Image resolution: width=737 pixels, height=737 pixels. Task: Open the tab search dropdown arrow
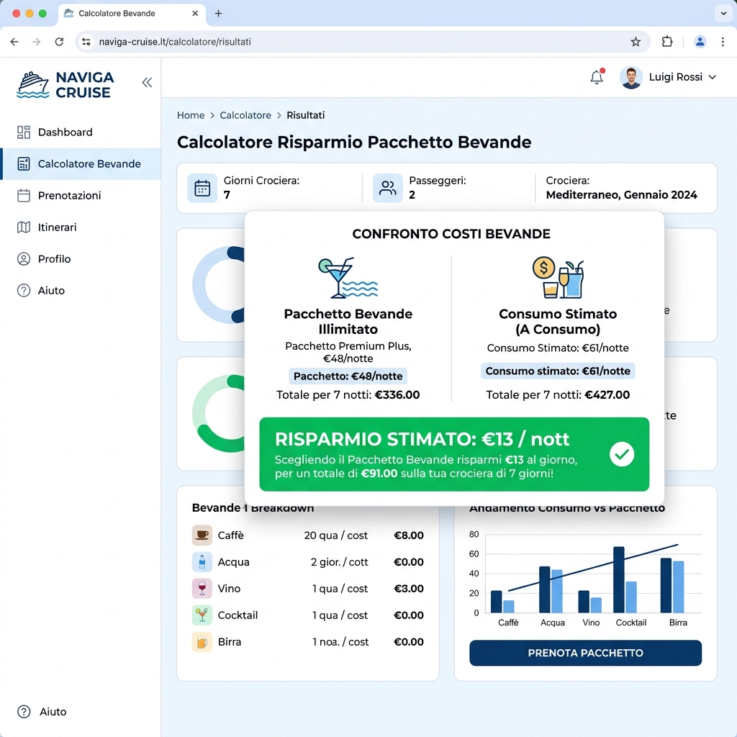click(724, 13)
